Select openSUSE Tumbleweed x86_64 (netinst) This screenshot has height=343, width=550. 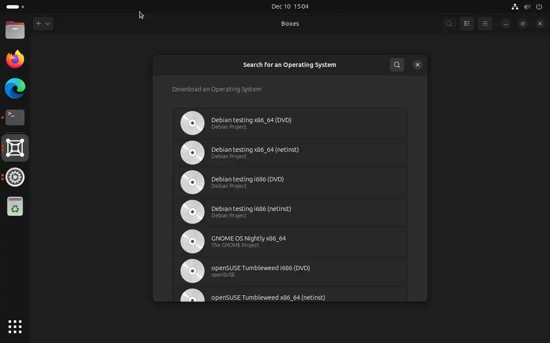click(290, 294)
